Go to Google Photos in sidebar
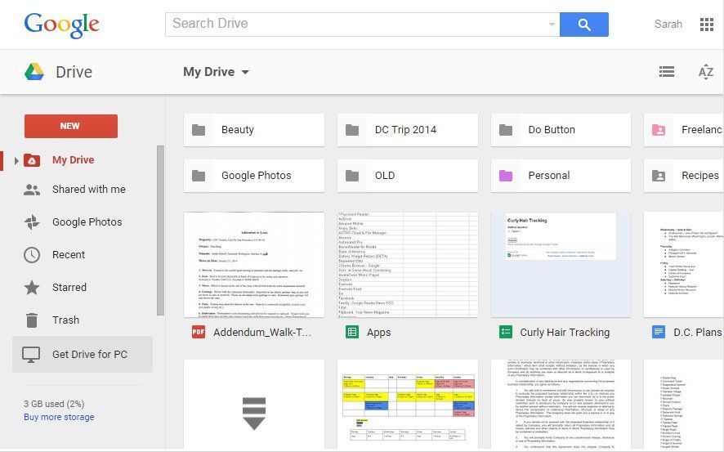This screenshot has height=452, width=724. point(87,222)
